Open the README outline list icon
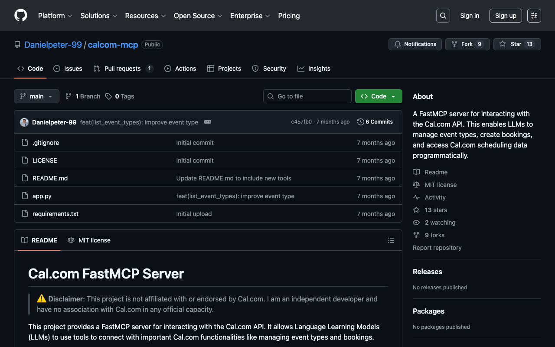The width and height of the screenshot is (555, 347). [x=391, y=240]
